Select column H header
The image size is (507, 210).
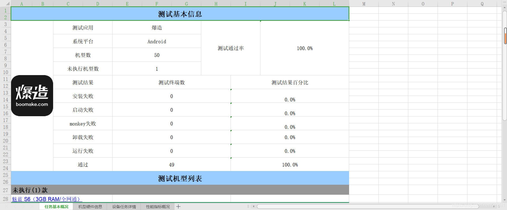click(x=216, y=4)
